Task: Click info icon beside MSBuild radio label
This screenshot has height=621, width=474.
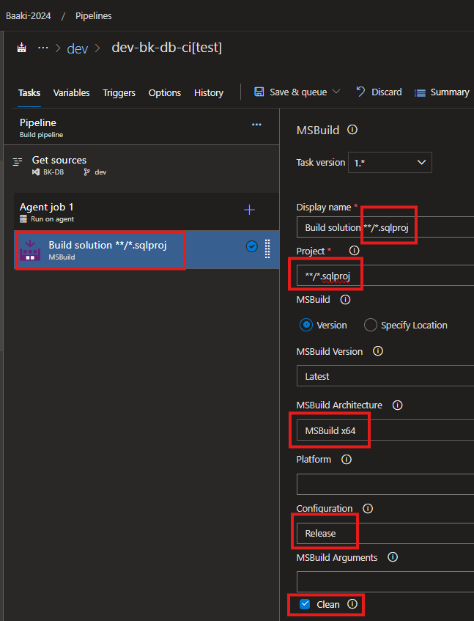Action: coord(345,299)
